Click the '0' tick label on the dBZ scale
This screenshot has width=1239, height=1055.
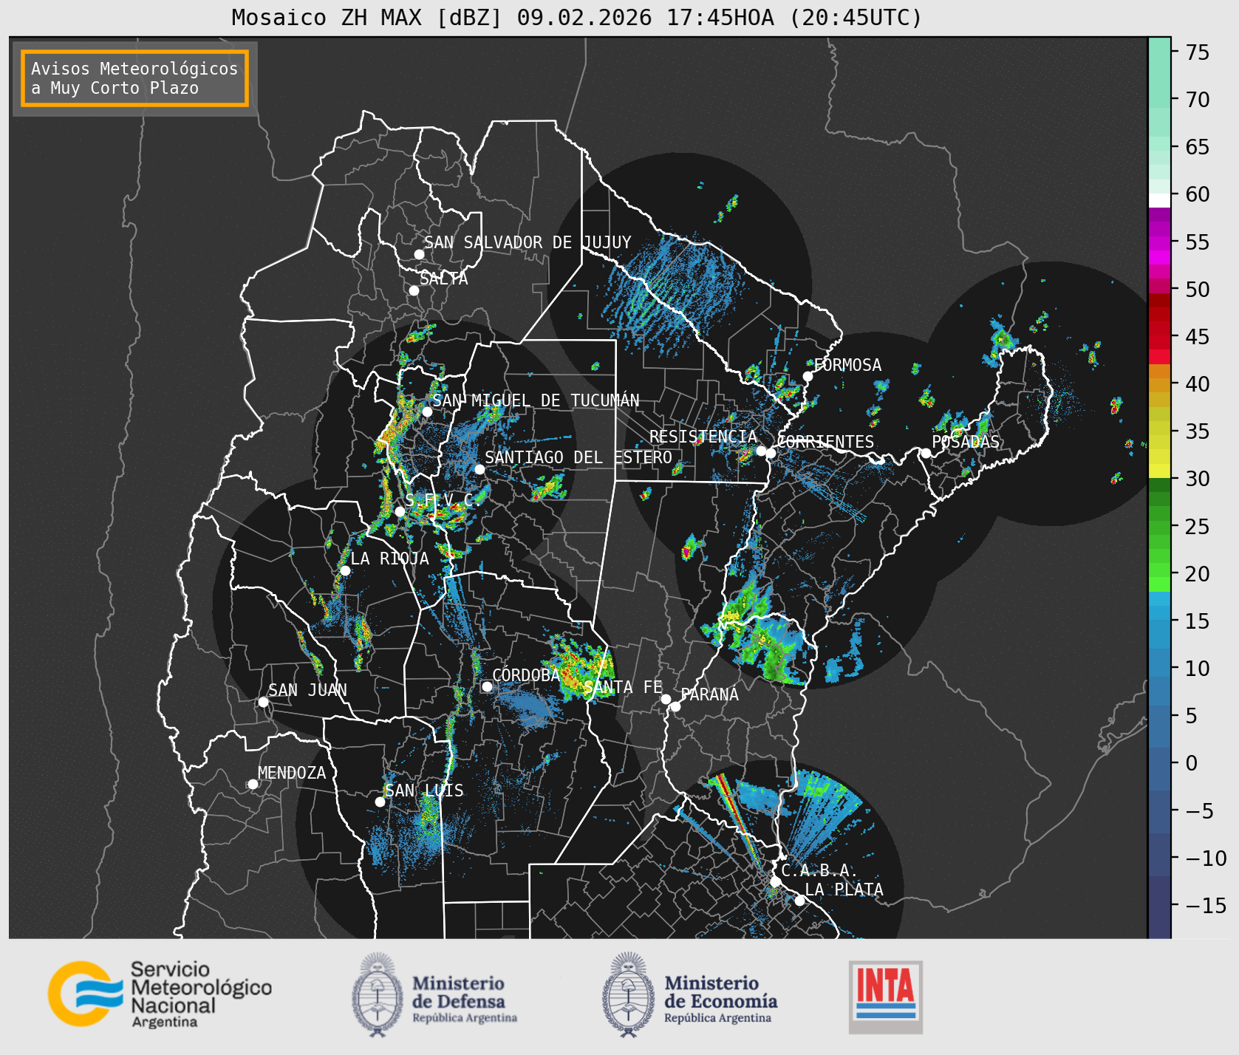pos(1192,763)
